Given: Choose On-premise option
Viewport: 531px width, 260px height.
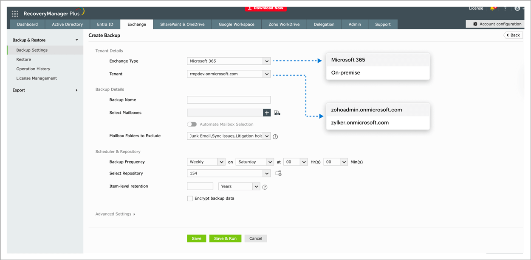Looking at the screenshot, I should click(x=378, y=73).
